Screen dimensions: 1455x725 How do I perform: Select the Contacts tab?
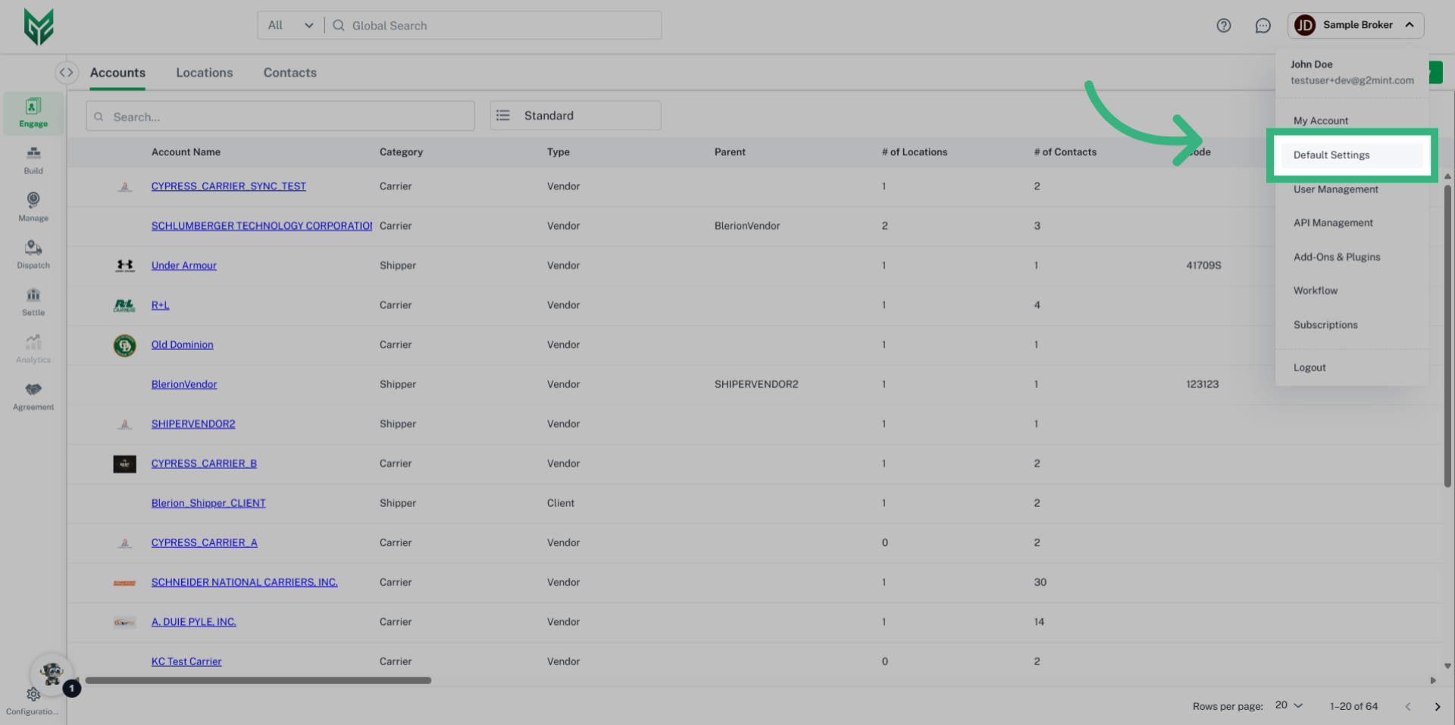click(x=289, y=72)
